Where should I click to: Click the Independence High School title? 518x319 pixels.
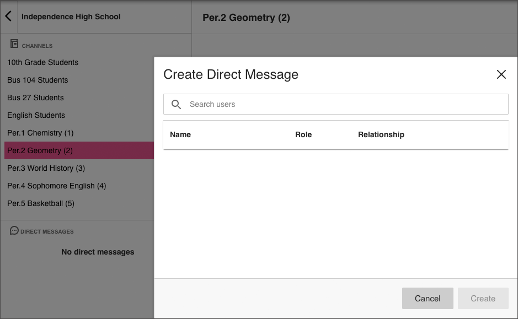[x=71, y=17]
